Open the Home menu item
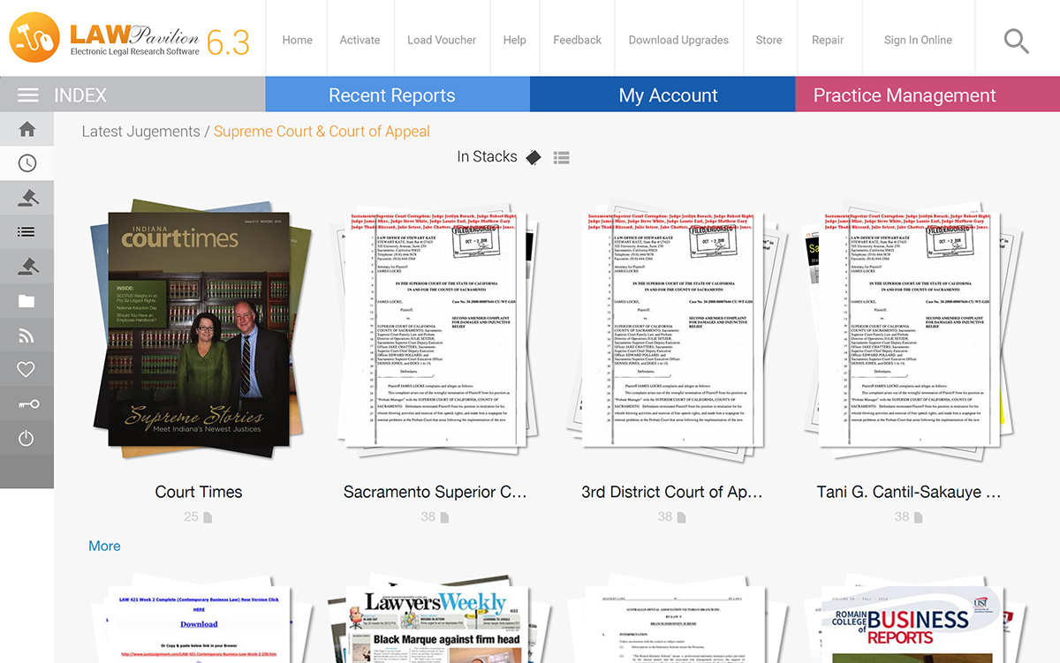 coord(297,40)
